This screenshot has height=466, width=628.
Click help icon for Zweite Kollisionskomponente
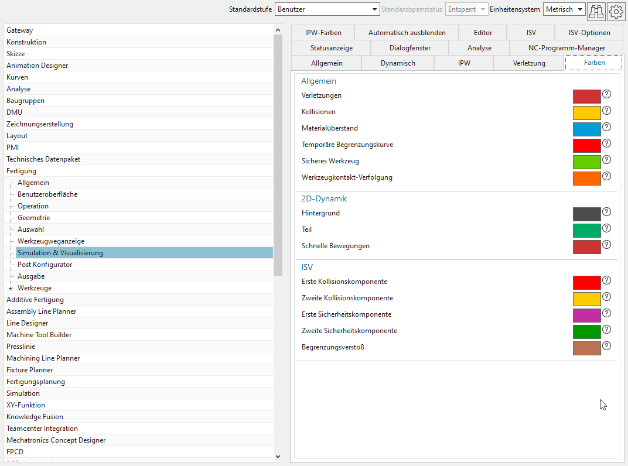pyautogui.click(x=607, y=297)
